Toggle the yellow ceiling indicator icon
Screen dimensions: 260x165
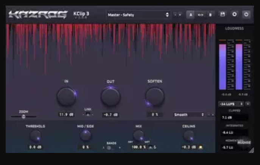click(x=201, y=147)
